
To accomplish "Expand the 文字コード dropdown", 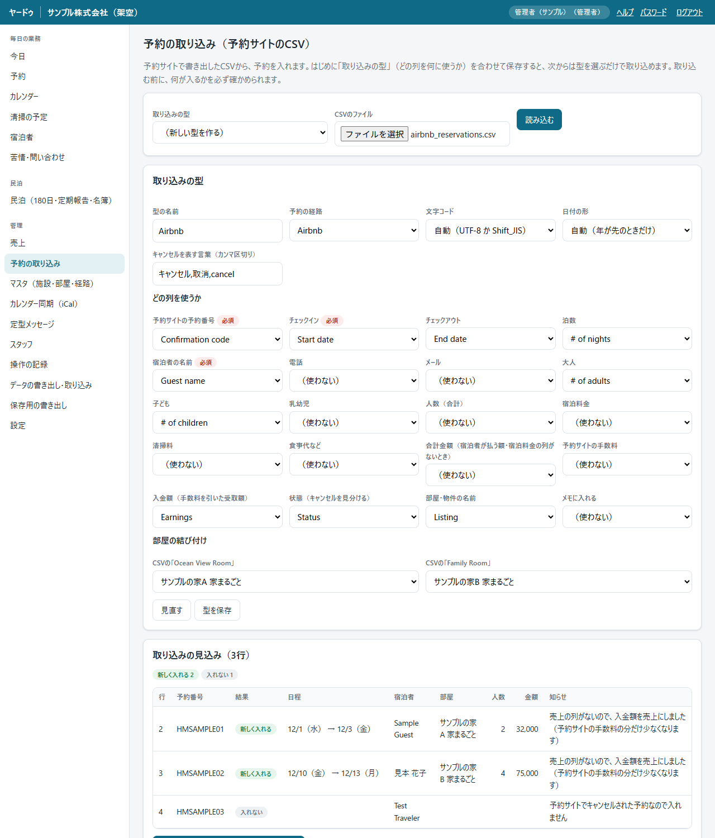I will (x=490, y=230).
